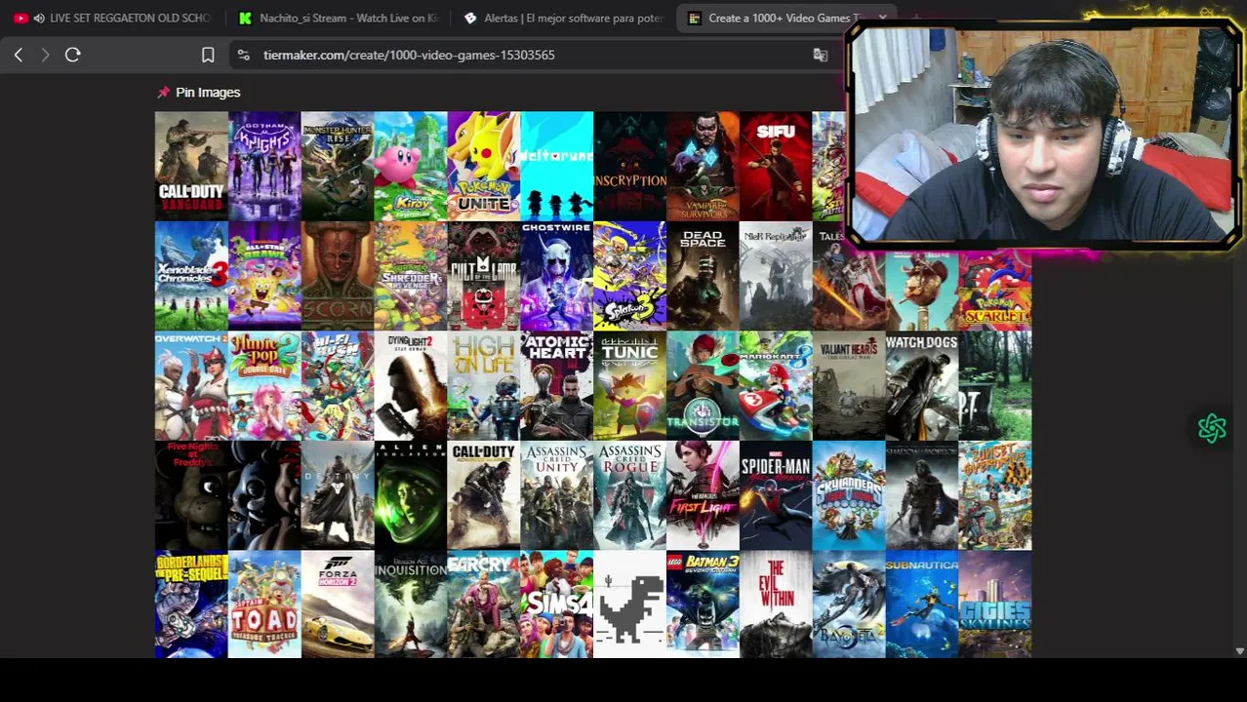1247x702 pixels.
Task: Click the floating ChatGPT extension icon
Action: click(x=1212, y=428)
